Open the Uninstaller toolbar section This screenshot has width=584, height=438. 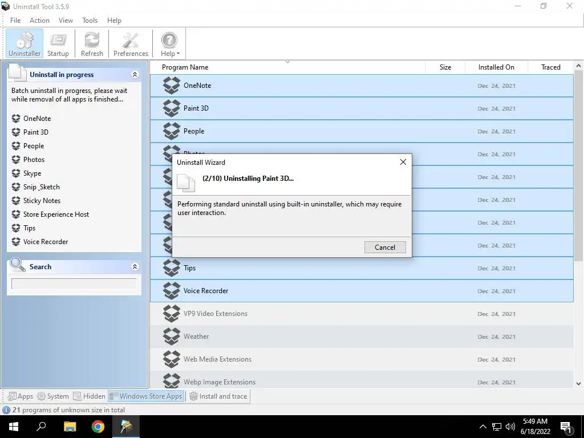click(25, 43)
